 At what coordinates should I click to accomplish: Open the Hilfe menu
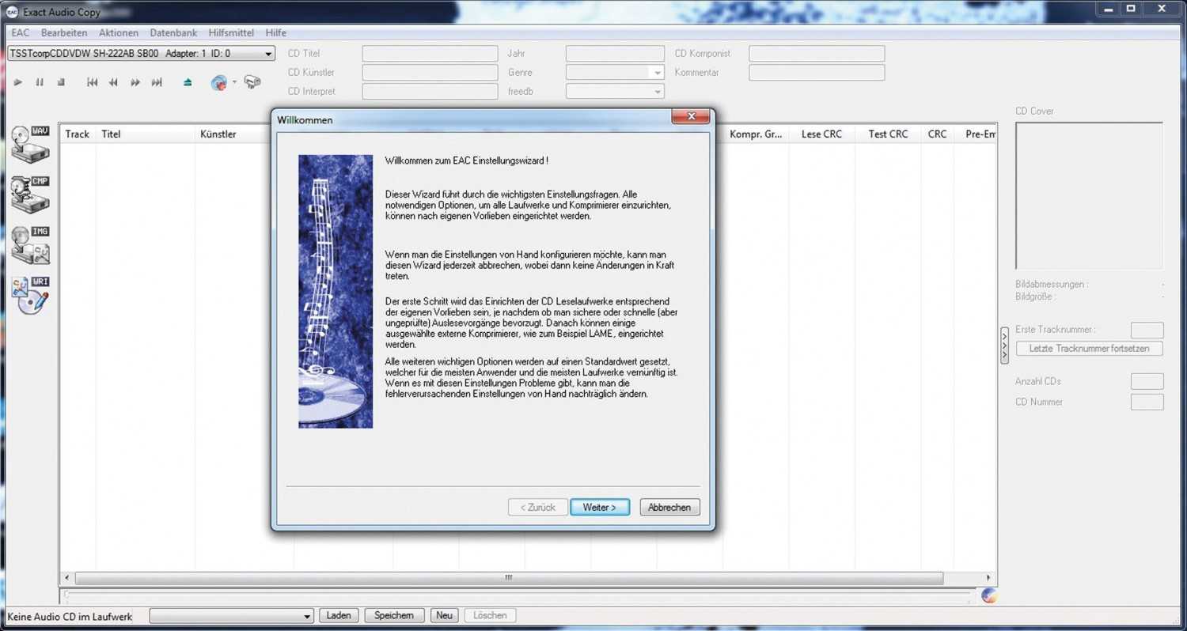[276, 33]
